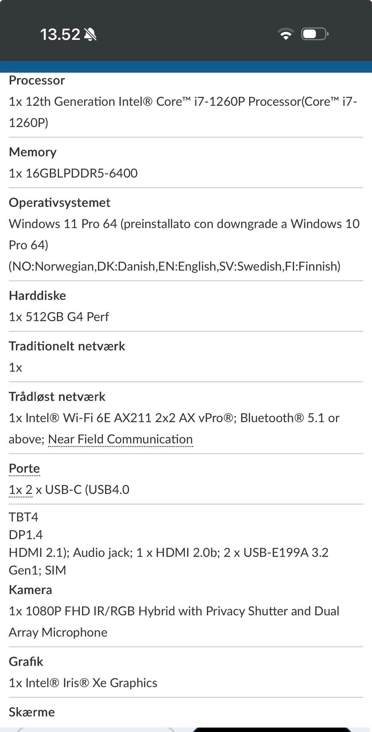Tap the i7-1260P processor description
Image resolution: width=372 pixels, height=732 pixels.
[x=183, y=112]
